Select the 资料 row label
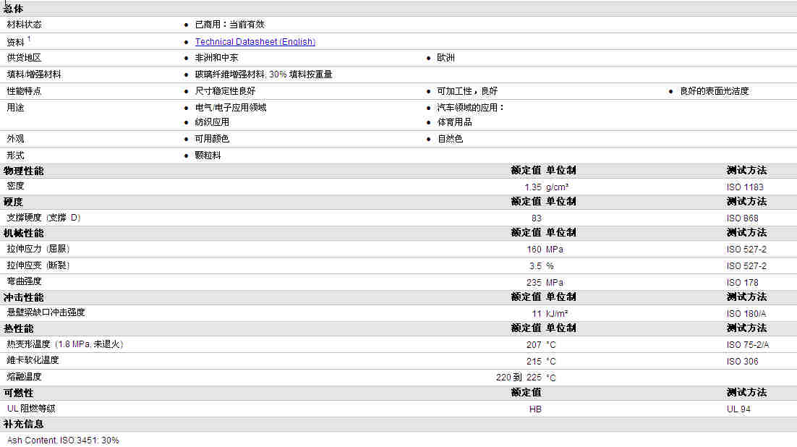The width and height of the screenshot is (797, 447). pyautogui.click(x=15, y=42)
